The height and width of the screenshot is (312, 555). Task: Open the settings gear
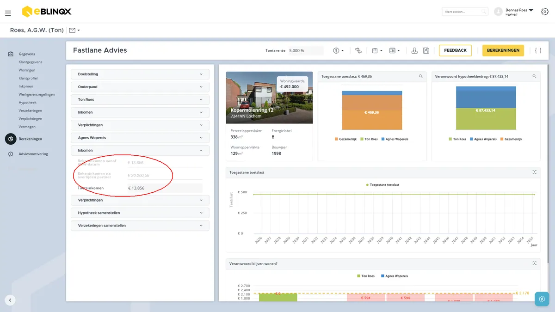point(544,12)
